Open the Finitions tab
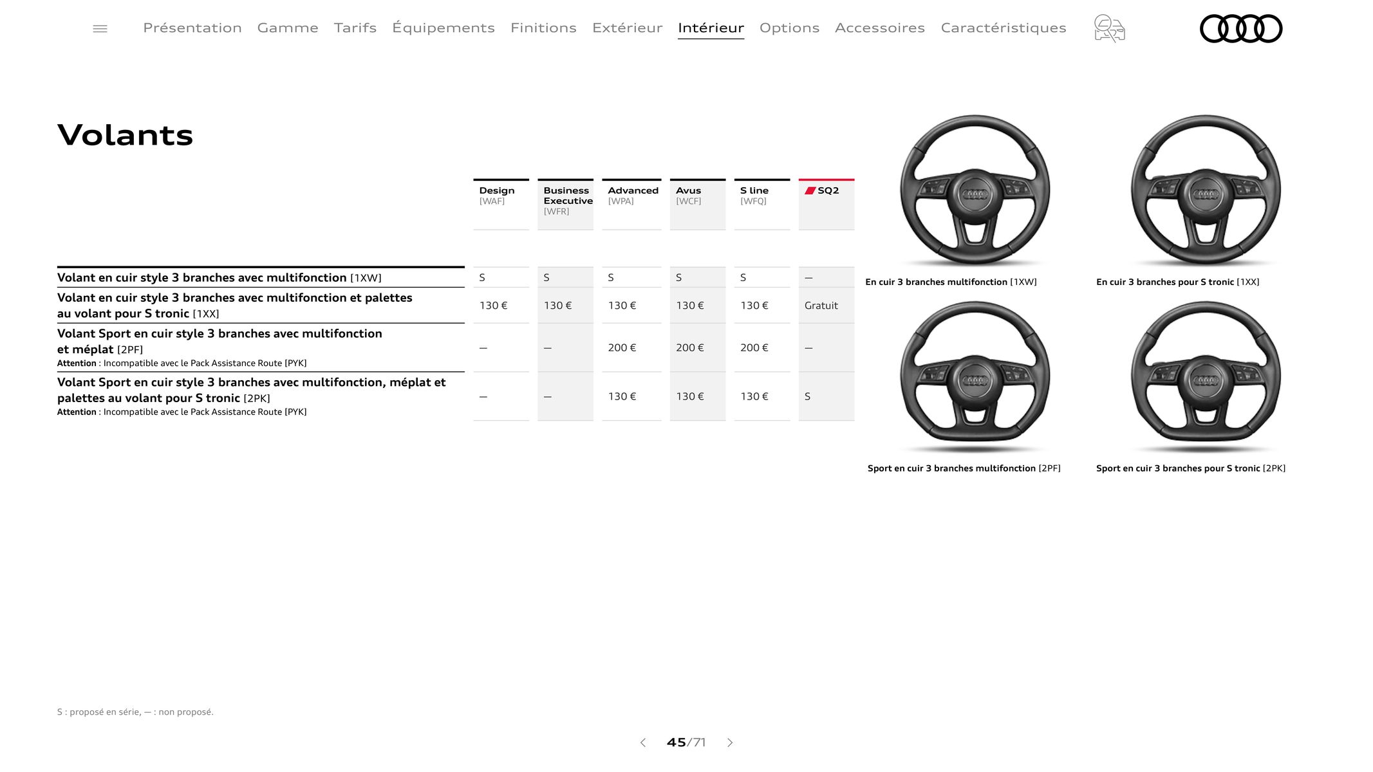Viewport: 1373px width, 772px height. click(x=543, y=28)
